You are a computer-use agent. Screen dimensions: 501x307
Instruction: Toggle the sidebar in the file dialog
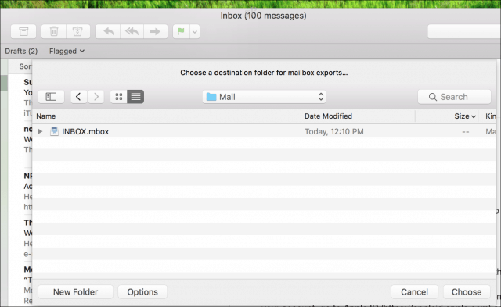[51, 97]
